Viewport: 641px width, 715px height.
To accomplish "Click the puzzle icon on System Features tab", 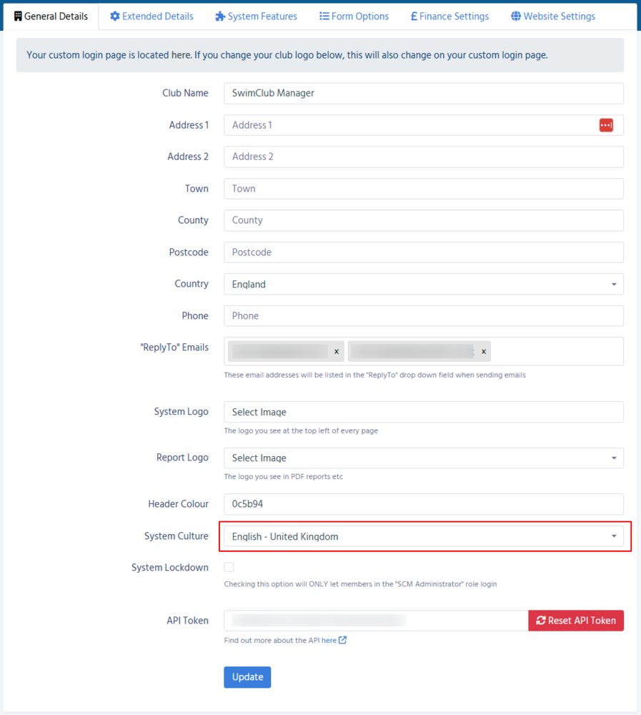I will [220, 16].
